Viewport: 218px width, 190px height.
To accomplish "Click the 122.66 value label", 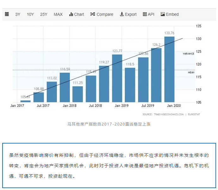I will (143, 53).
